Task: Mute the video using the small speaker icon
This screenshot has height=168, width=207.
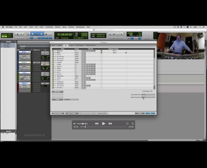Action: [x=74, y=124]
